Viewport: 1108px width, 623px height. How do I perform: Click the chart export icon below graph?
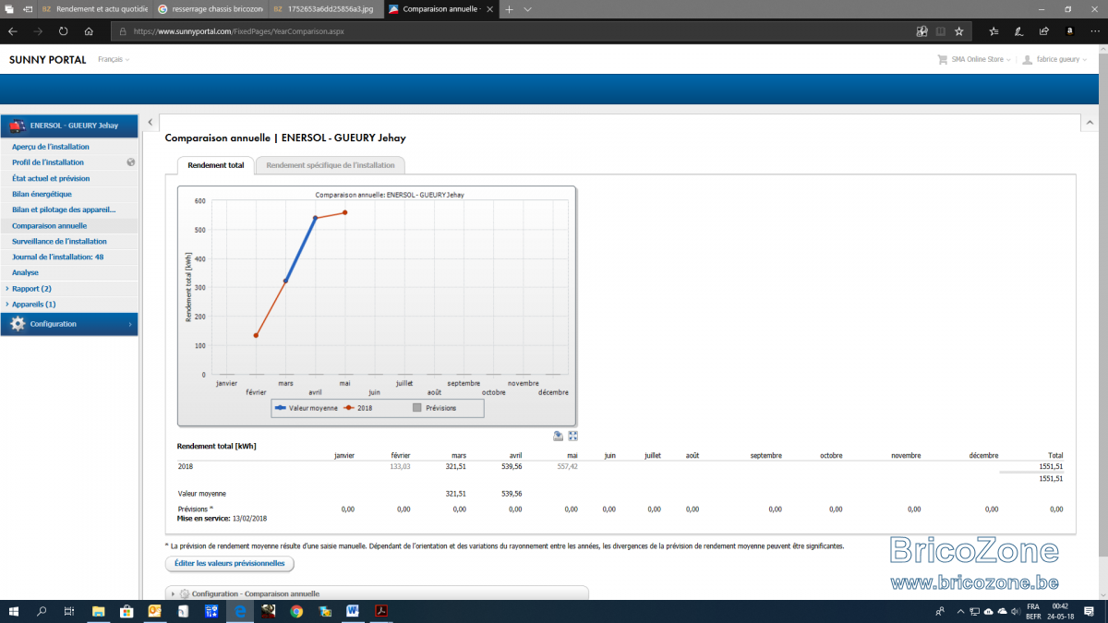[x=559, y=436]
